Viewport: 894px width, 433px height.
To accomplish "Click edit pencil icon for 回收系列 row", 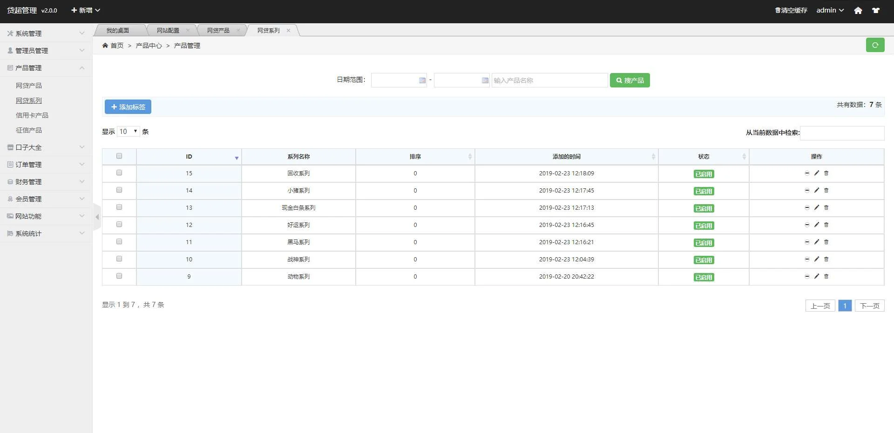I will [x=816, y=173].
